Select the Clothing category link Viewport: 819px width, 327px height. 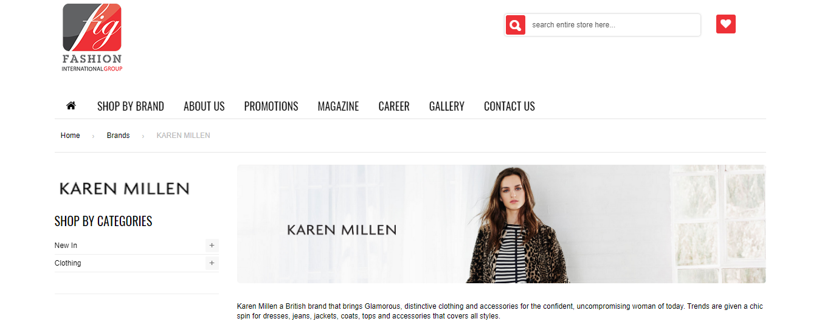click(67, 263)
